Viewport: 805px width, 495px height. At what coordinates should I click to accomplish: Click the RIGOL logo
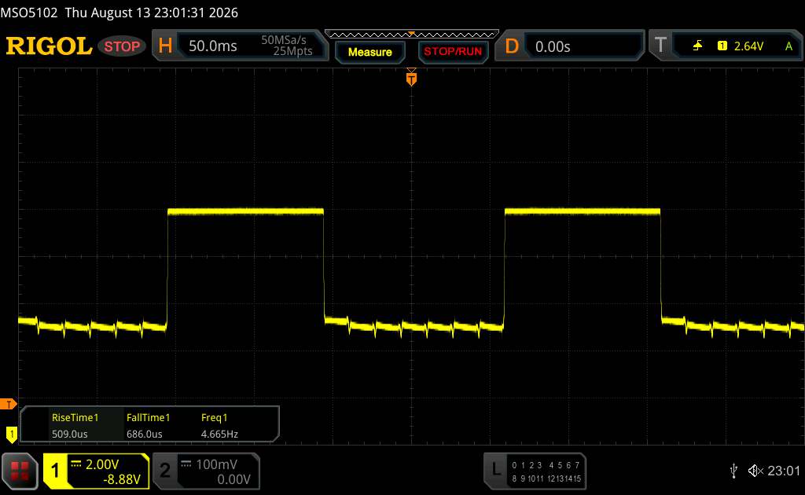pyautogui.click(x=49, y=46)
